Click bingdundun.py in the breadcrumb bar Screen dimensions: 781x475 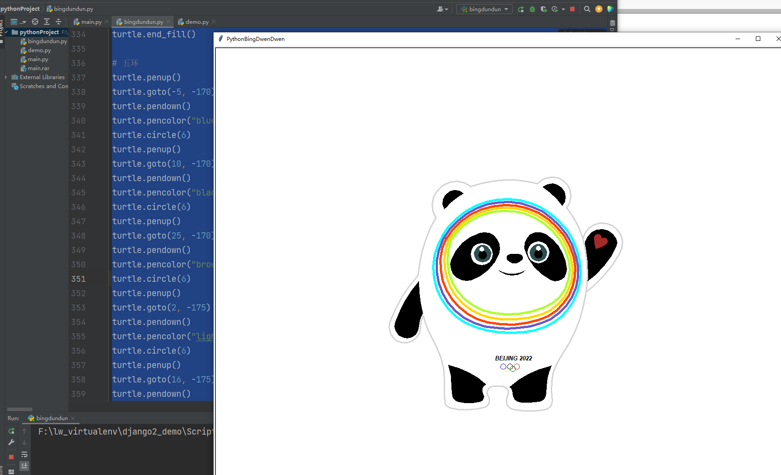click(70, 9)
